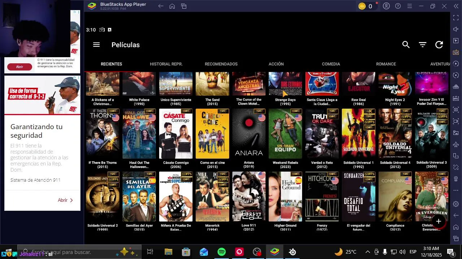
Task: Select the Cásate Conmigo movie poster
Action: pyautogui.click(x=176, y=134)
